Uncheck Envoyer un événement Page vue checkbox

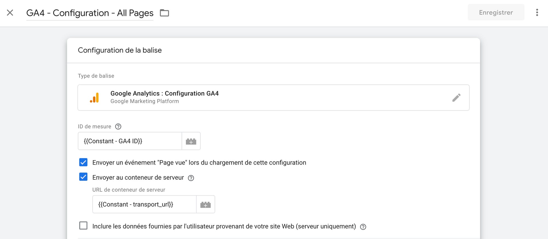pos(83,162)
